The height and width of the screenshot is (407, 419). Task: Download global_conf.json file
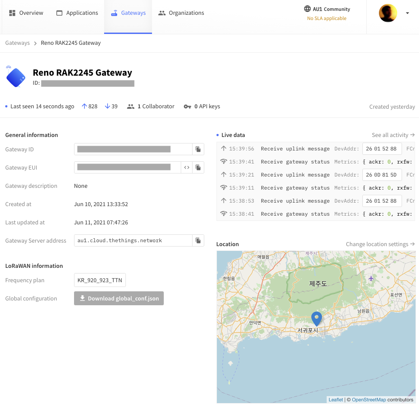tap(118, 298)
